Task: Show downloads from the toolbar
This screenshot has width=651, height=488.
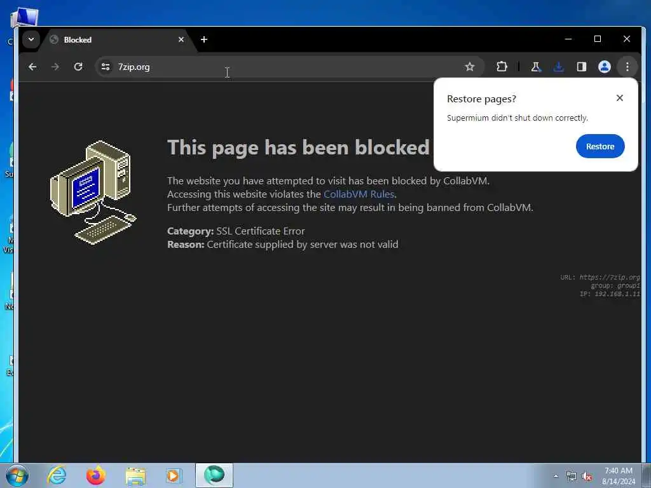Action: 559,67
